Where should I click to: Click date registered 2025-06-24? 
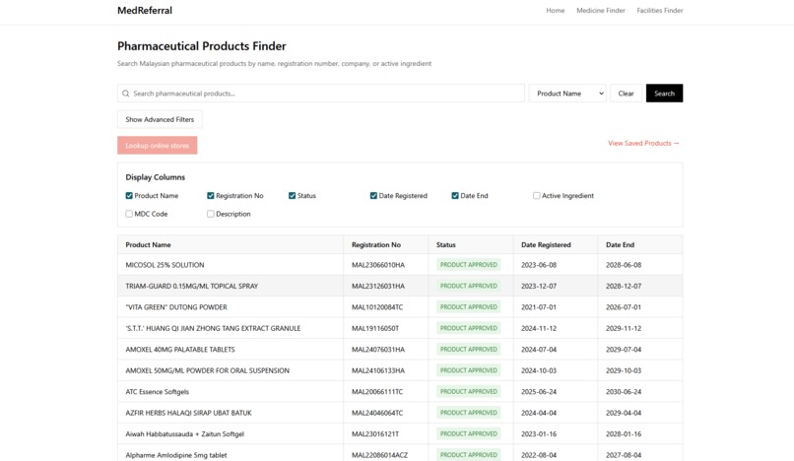539,392
